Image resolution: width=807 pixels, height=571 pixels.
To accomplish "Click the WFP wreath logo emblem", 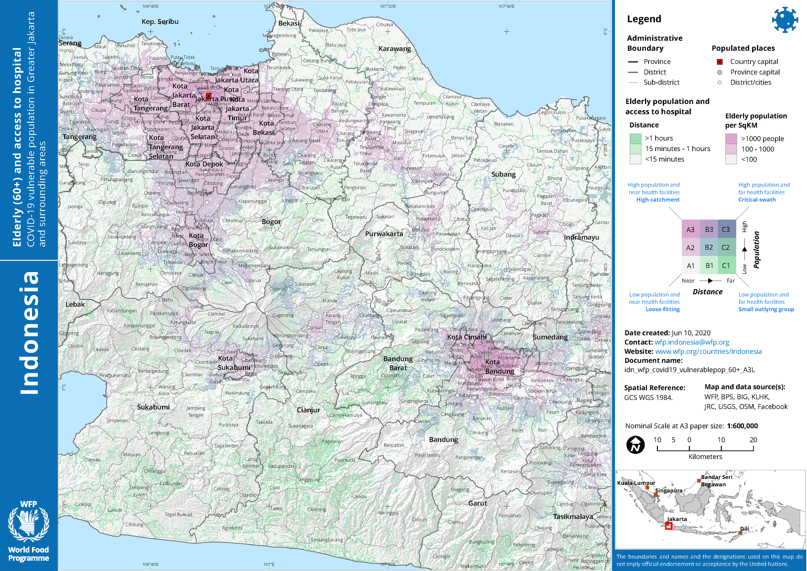I will pyautogui.click(x=28, y=524).
